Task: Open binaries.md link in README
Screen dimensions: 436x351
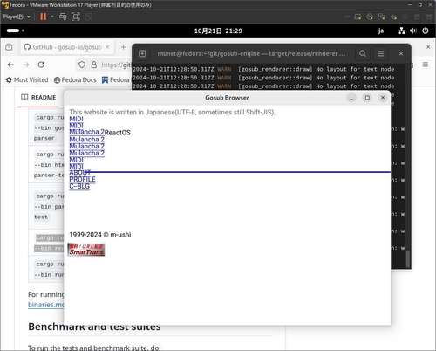Action: pos(46,305)
